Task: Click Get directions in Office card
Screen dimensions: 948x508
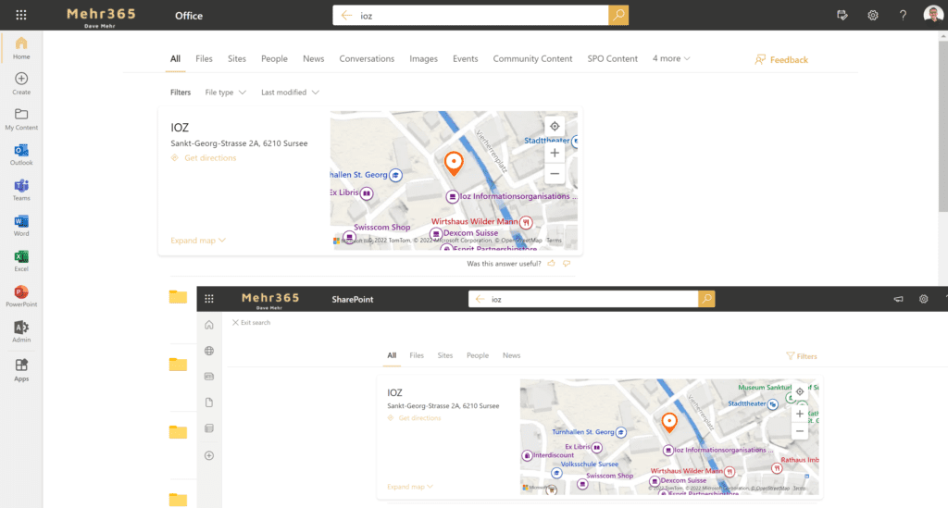Action: pos(204,157)
